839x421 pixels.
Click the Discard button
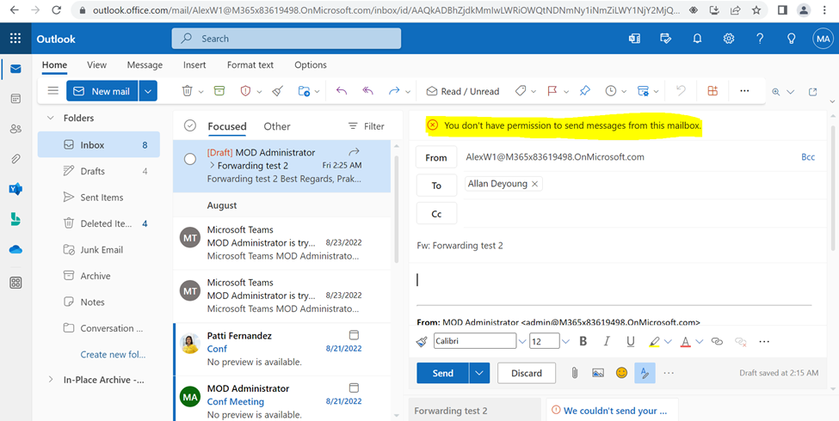click(x=527, y=373)
